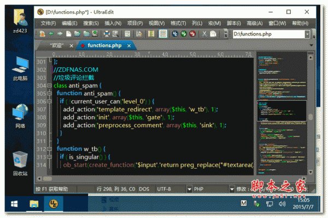Open the 项目(P) menu
Viewport: 328px width, 218px height.
[x=135, y=23]
